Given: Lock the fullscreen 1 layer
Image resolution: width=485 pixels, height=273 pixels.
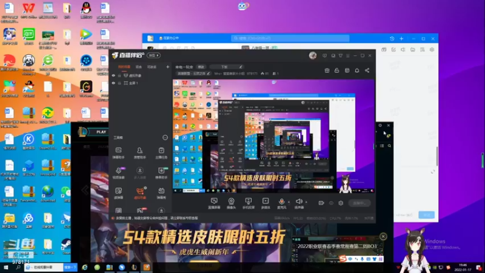Looking at the screenshot, I should (x=119, y=83).
